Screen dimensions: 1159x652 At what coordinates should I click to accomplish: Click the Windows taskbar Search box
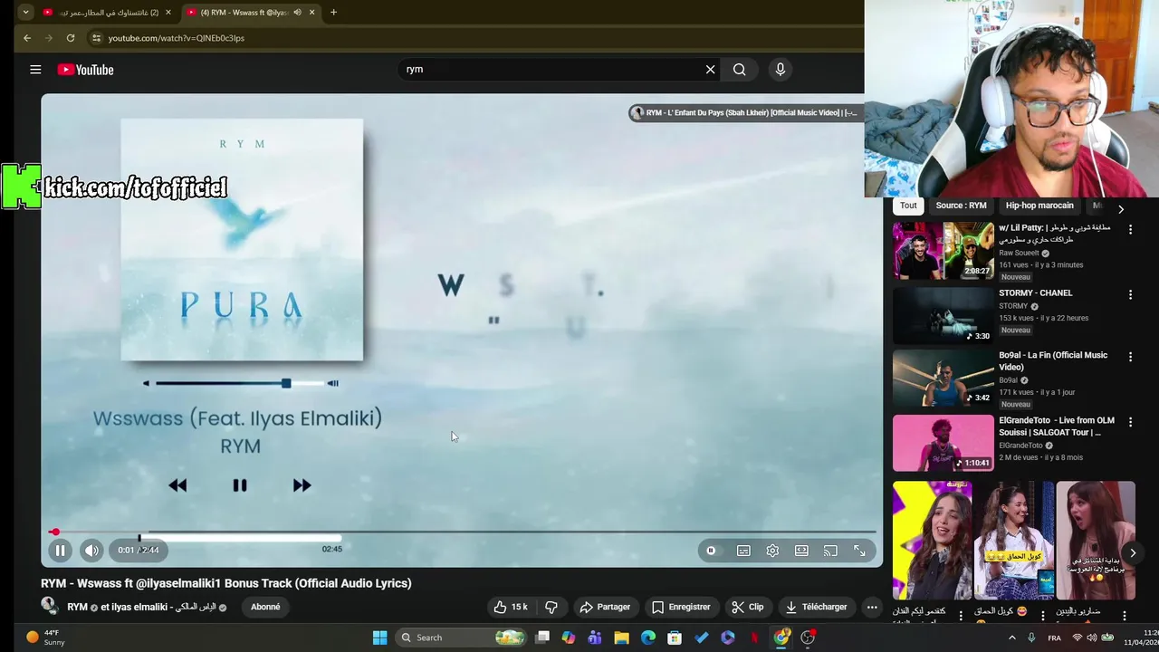point(462,638)
